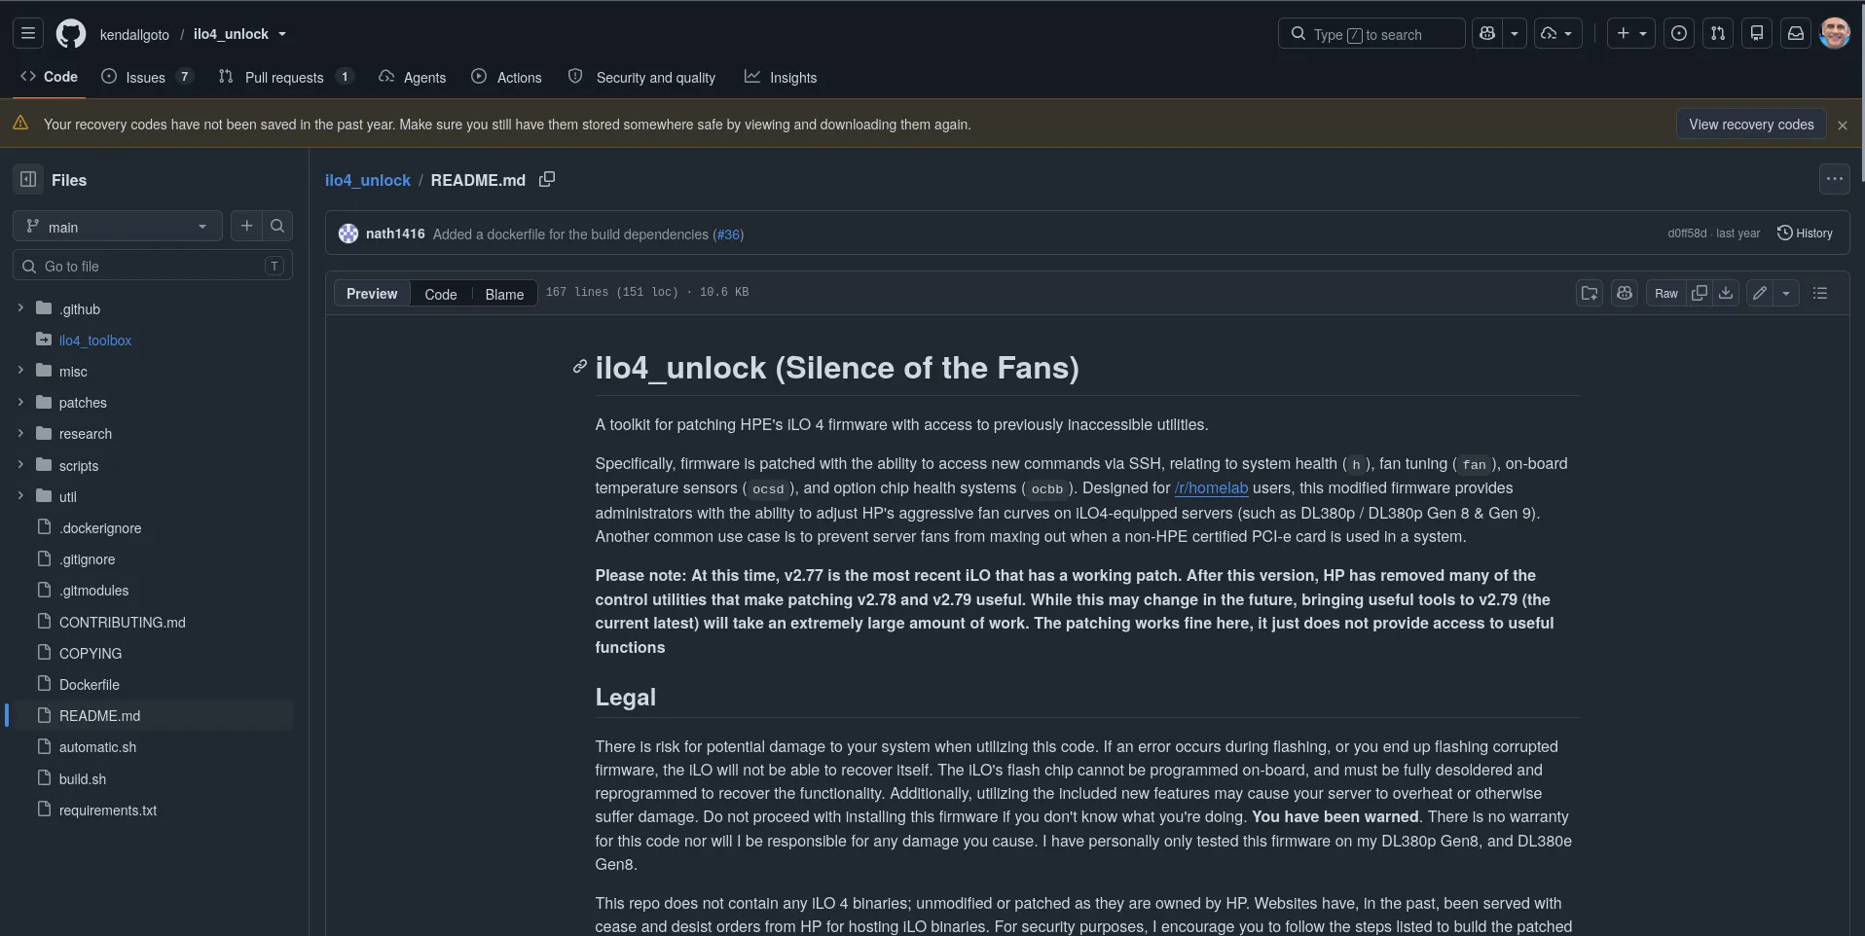Expand the .github folder
The height and width of the screenshot is (936, 1865).
(20, 308)
